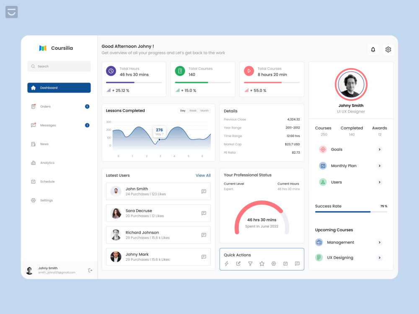Click the green book Total Courses icon
Image resolution: width=419 pixels, height=314 pixels.
pyautogui.click(x=180, y=71)
